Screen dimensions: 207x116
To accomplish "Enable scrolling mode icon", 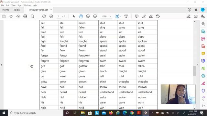I will tap(126, 16).
